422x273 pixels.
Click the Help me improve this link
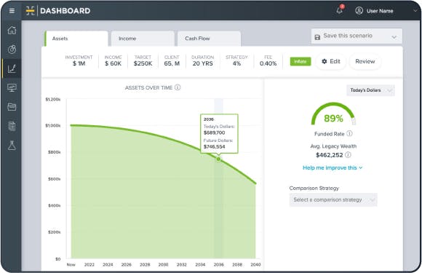pyautogui.click(x=333, y=167)
